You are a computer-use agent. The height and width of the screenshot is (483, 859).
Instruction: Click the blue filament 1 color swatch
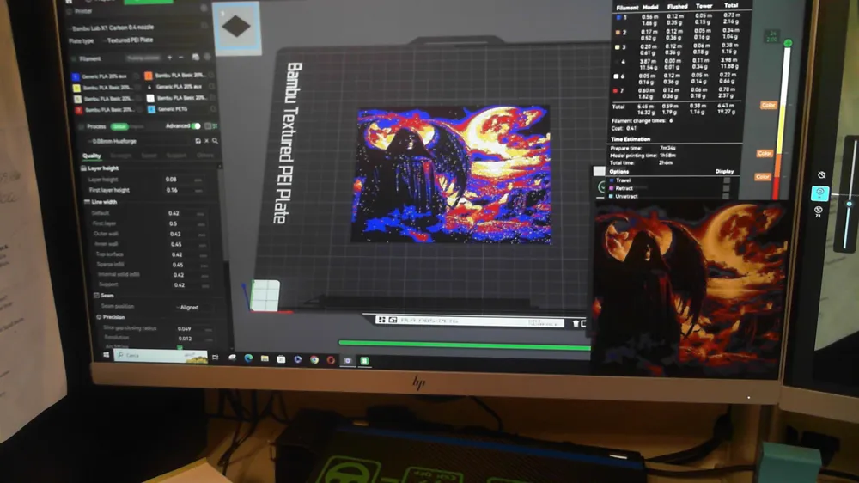pos(76,76)
